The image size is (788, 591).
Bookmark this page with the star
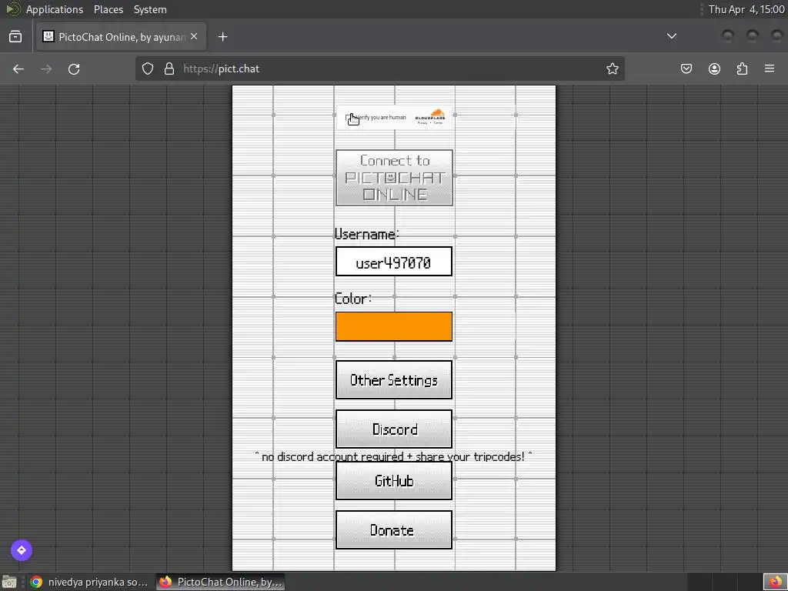(612, 68)
